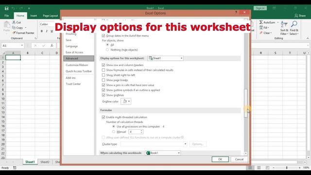Select Use all processors radio button
This screenshot has height=175, width=311.
pyautogui.click(x=114, y=126)
